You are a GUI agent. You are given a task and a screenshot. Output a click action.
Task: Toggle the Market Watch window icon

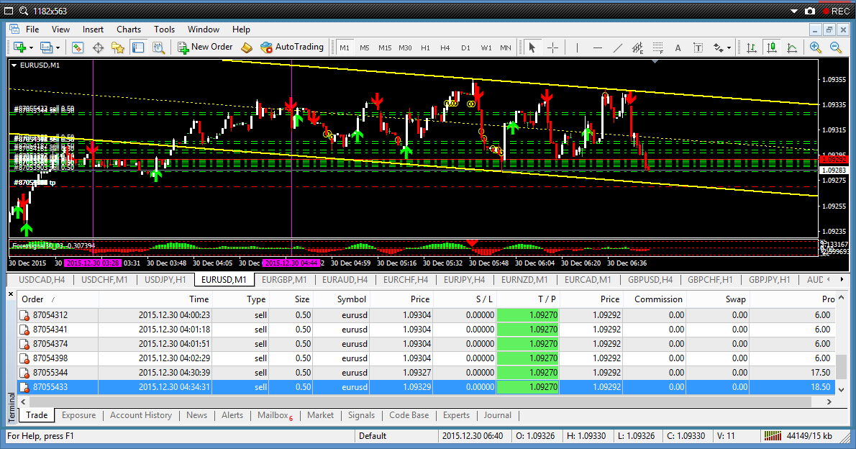[x=78, y=47]
